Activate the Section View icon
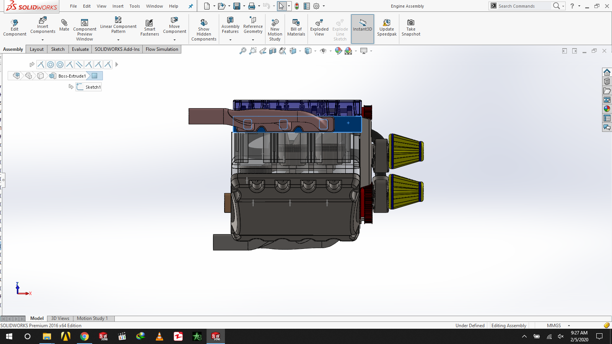Image resolution: width=612 pixels, height=344 pixels. click(x=273, y=51)
